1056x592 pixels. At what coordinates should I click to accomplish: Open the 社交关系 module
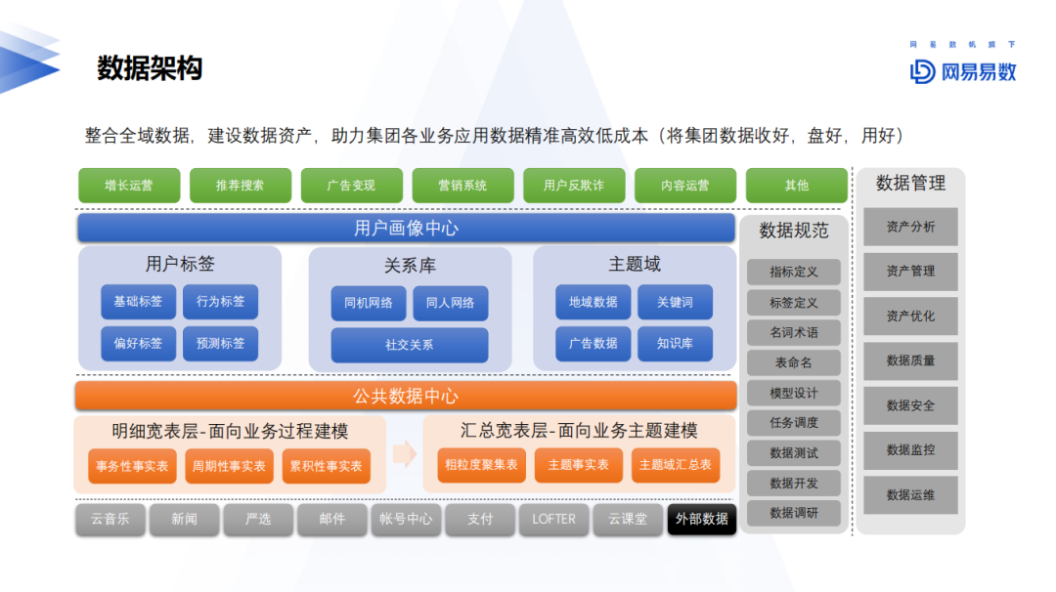click(409, 344)
